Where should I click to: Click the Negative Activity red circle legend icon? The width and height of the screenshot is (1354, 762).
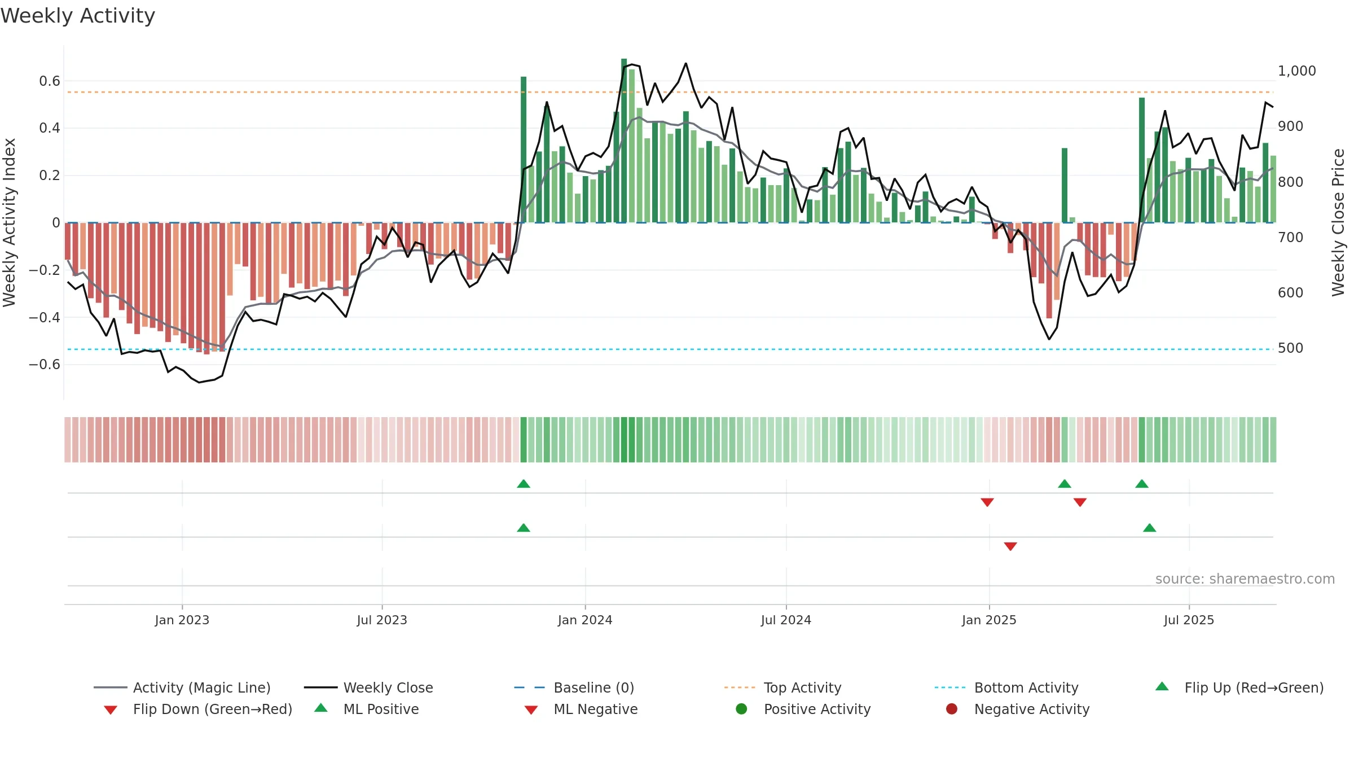click(x=952, y=709)
